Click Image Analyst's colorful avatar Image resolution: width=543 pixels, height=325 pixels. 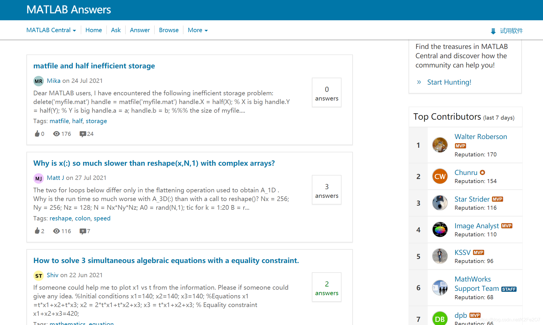[440, 230]
